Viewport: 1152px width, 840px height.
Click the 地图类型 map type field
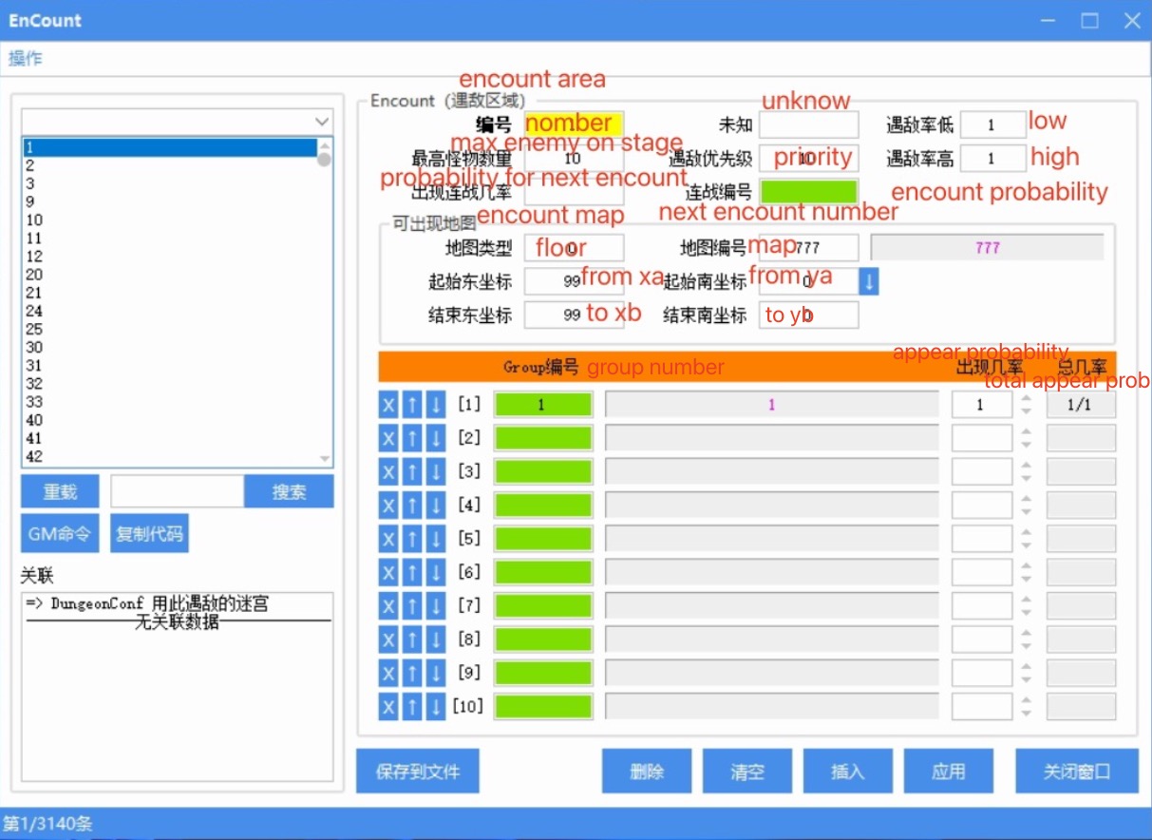574,248
